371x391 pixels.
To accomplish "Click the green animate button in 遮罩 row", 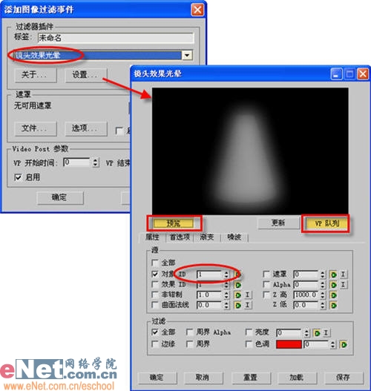I will tap(333, 275).
